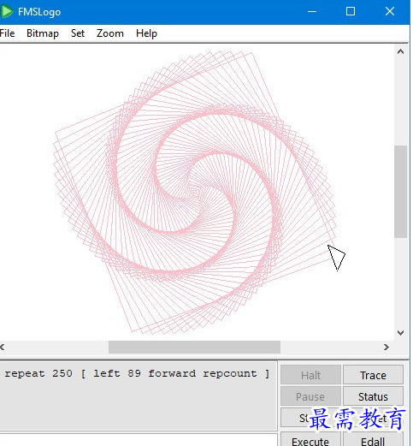The width and height of the screenshot is (413, 446).
Task: Click the vertical scrollbar down arrow
Action: [400, 333]
